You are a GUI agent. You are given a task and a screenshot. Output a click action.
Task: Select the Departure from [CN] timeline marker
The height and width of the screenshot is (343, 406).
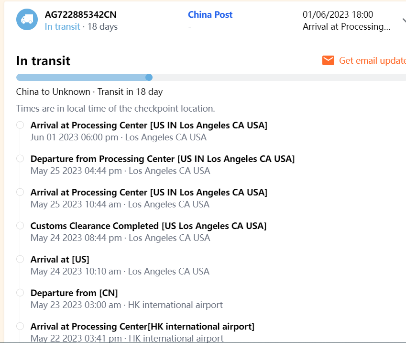coord(20,293)
